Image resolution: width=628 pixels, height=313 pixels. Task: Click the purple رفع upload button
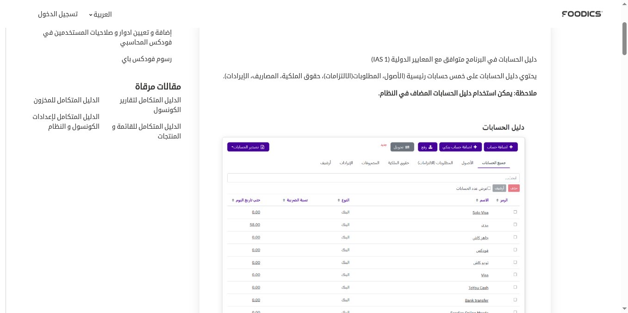click(x=428, y=147)
